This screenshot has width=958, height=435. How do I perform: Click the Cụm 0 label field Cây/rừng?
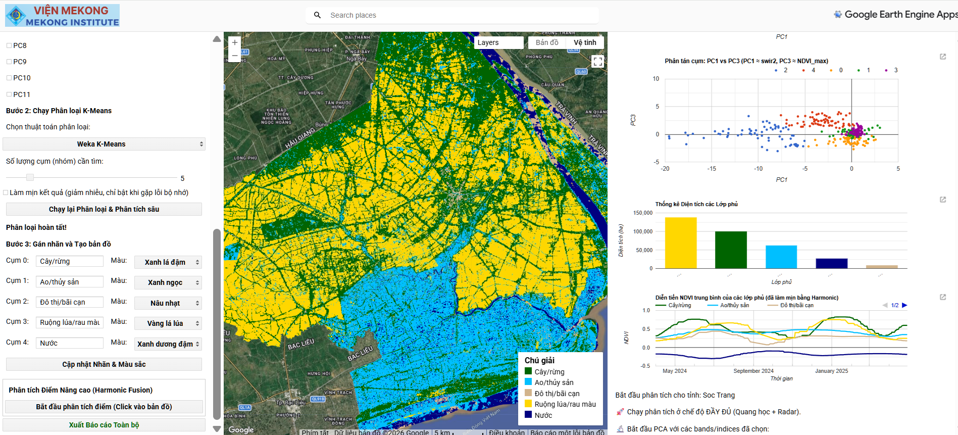[x=70, y=261]
